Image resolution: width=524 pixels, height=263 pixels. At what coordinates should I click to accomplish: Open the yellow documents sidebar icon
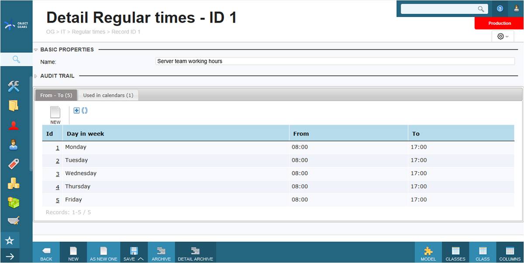pyautogui.click(x=14, y=105)
